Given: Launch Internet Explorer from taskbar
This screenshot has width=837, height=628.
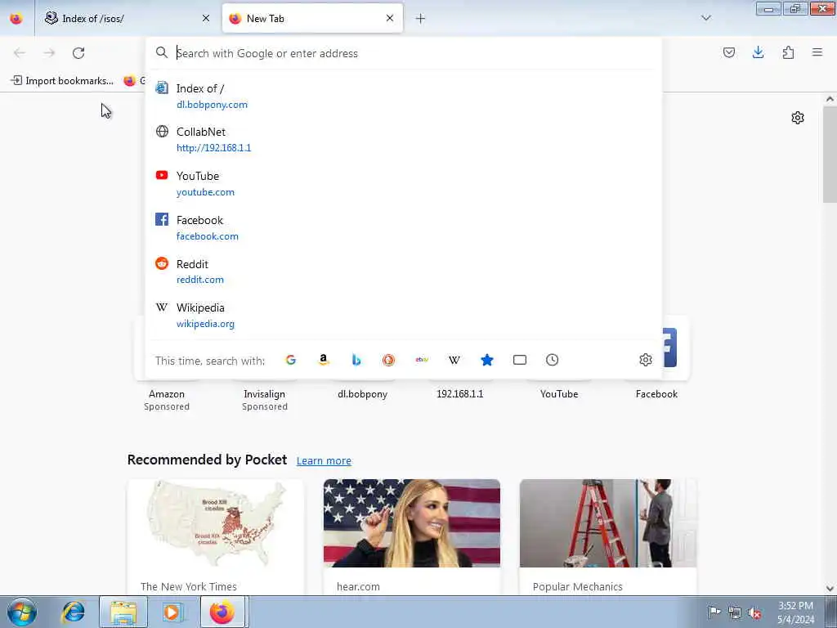Looking at the screenshot, I should click(x=74, y=612).
